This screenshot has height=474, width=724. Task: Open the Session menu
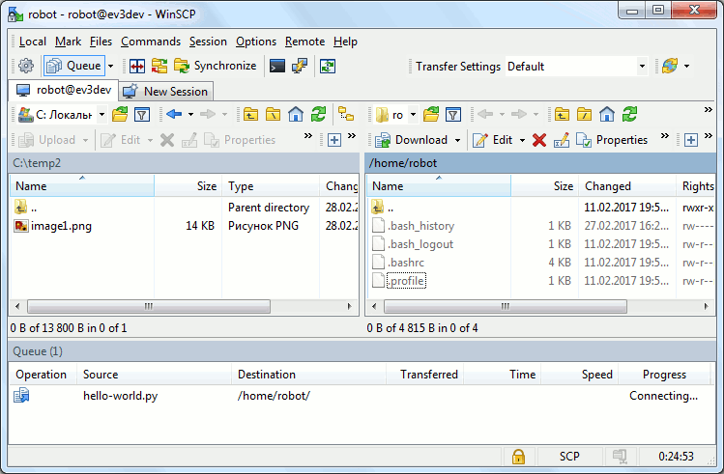(x=208, y=42)
